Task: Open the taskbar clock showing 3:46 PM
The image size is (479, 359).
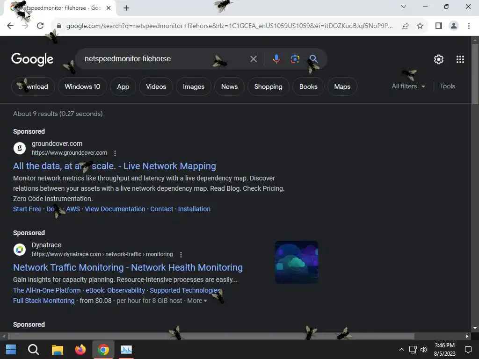Action: pyautogui.click(x=445, y=350)
